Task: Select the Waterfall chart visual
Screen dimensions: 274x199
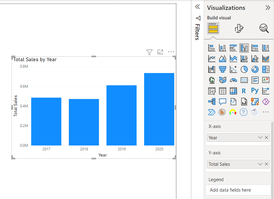Action: 212,69
